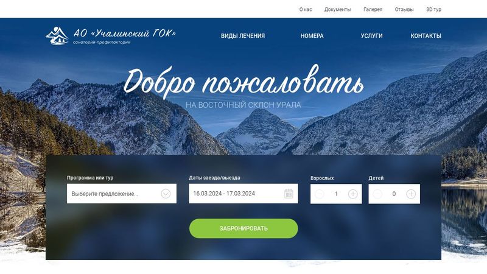This screenshot has height=274, width=487.
Task: Click the green ЗАБРОНИРОВАТЬ button
Action: click(x=243, y=228)
